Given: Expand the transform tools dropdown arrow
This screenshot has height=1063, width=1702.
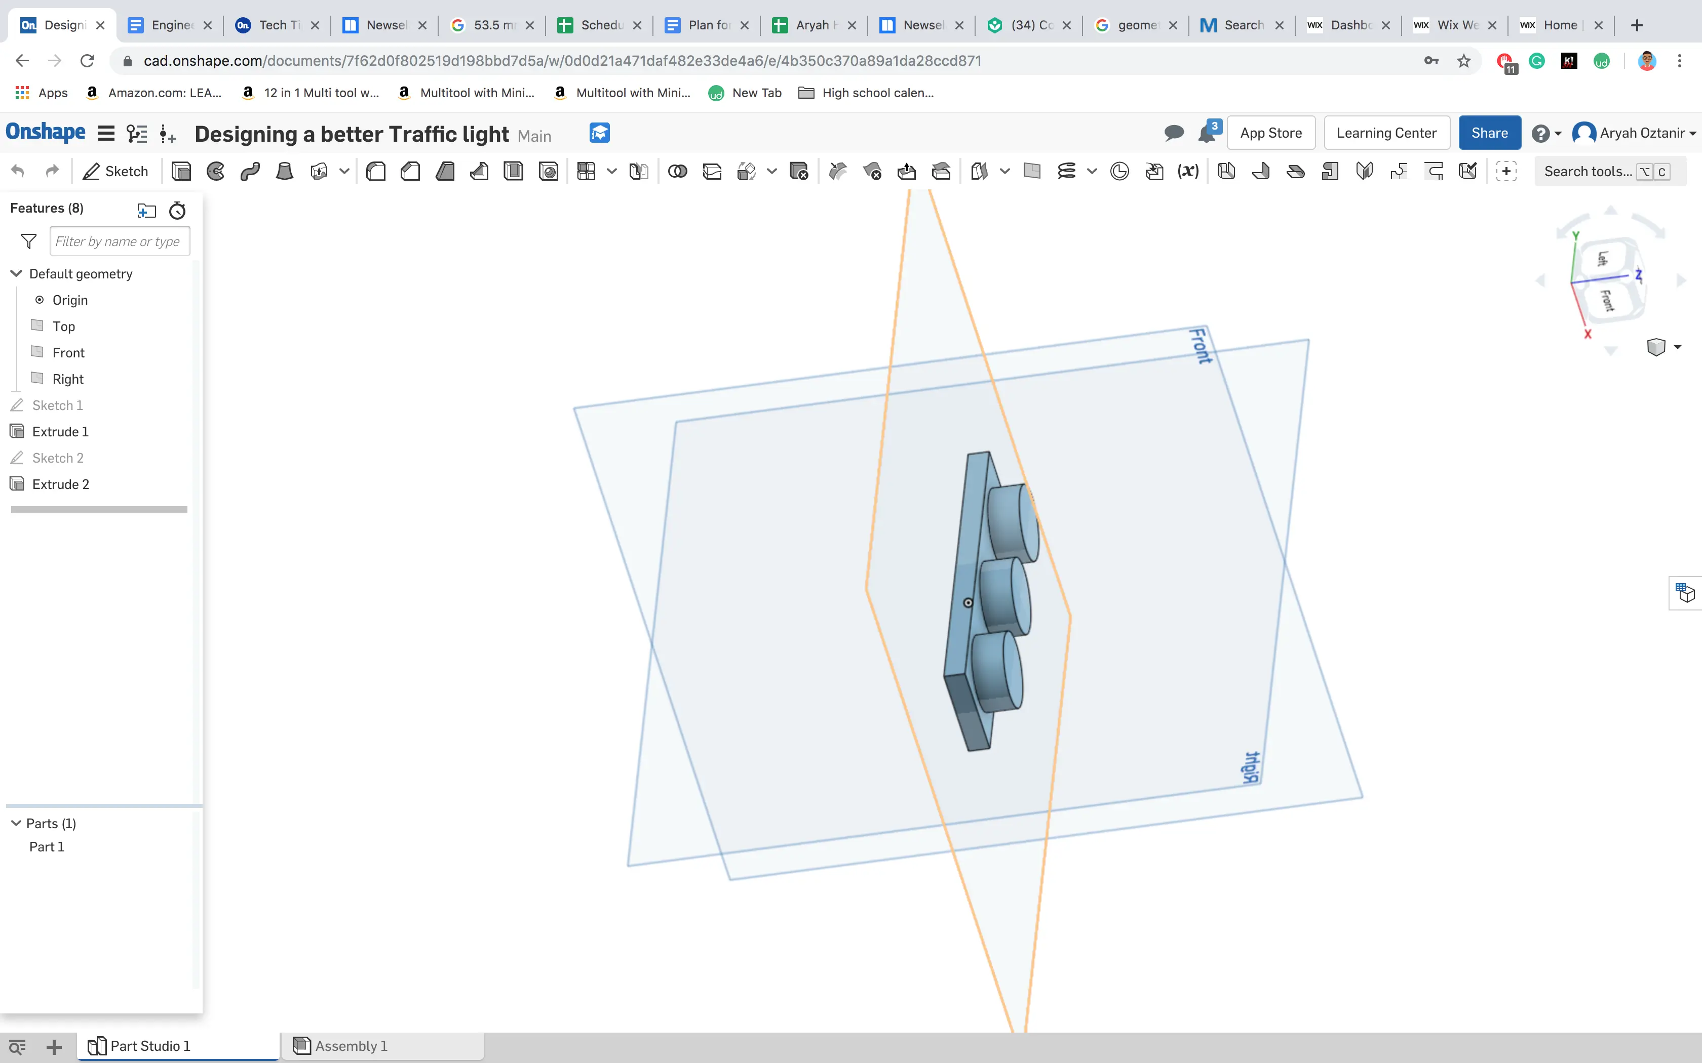Looking at the screenshot, I should pyautogui.click(x=771, y=172).
